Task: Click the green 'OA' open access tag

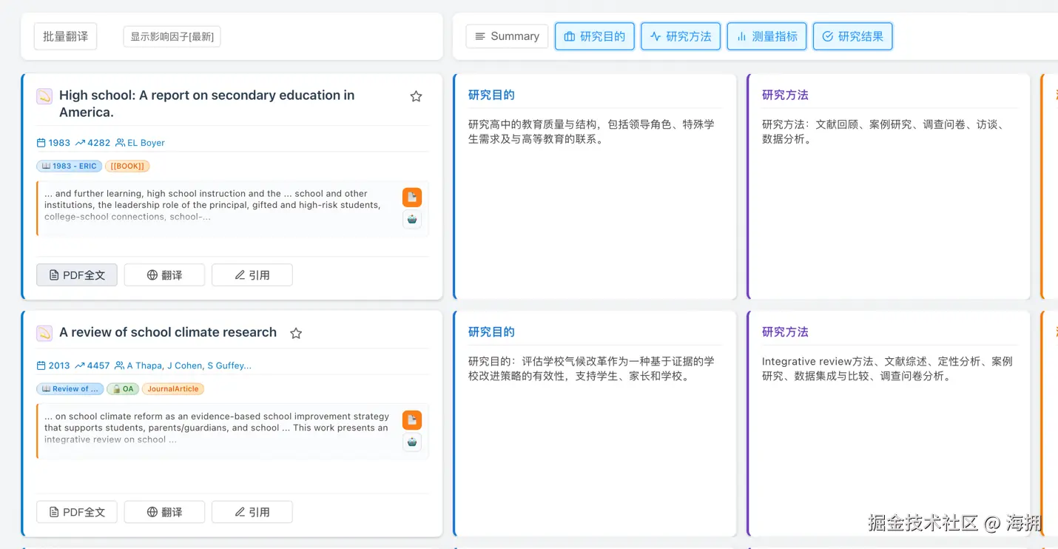Action: pos(124,388)
